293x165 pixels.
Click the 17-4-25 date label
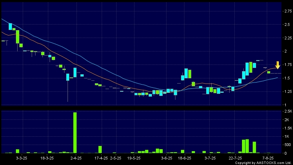(101, 158)
